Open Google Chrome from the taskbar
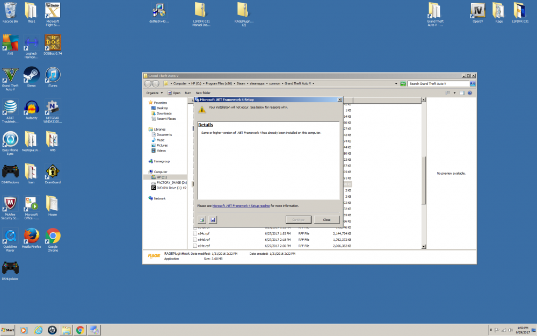The height and width of the screenshot is (336, 537). pos(79,330)
